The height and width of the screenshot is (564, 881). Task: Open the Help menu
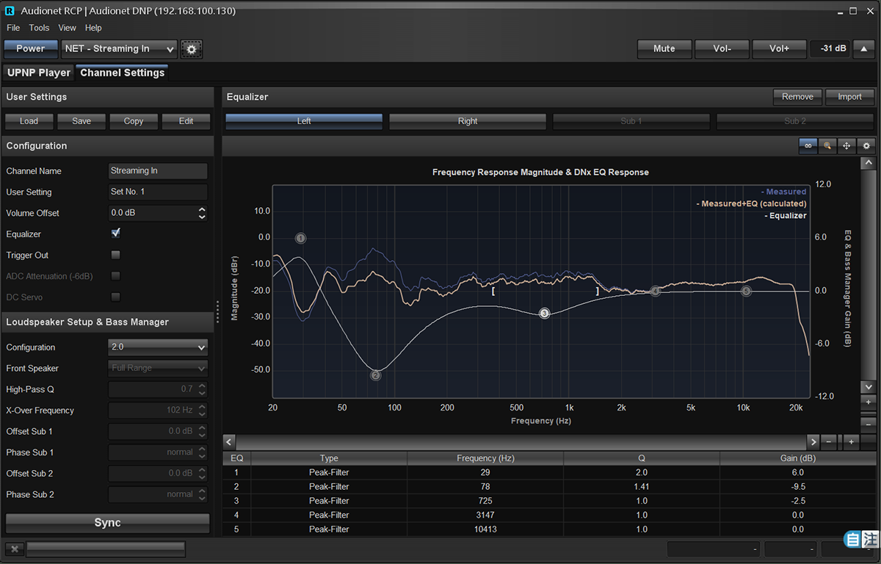pyautogui.click(x=93, y=28)
